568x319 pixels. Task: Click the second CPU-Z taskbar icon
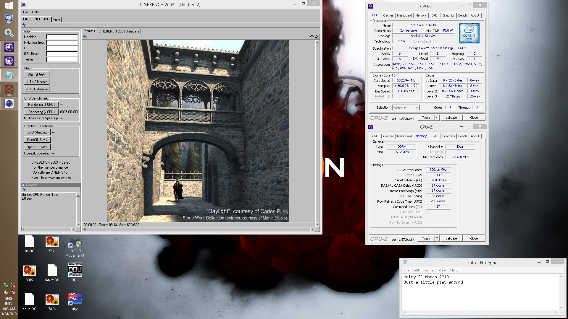pyautogui.click(x=9, y=61)
